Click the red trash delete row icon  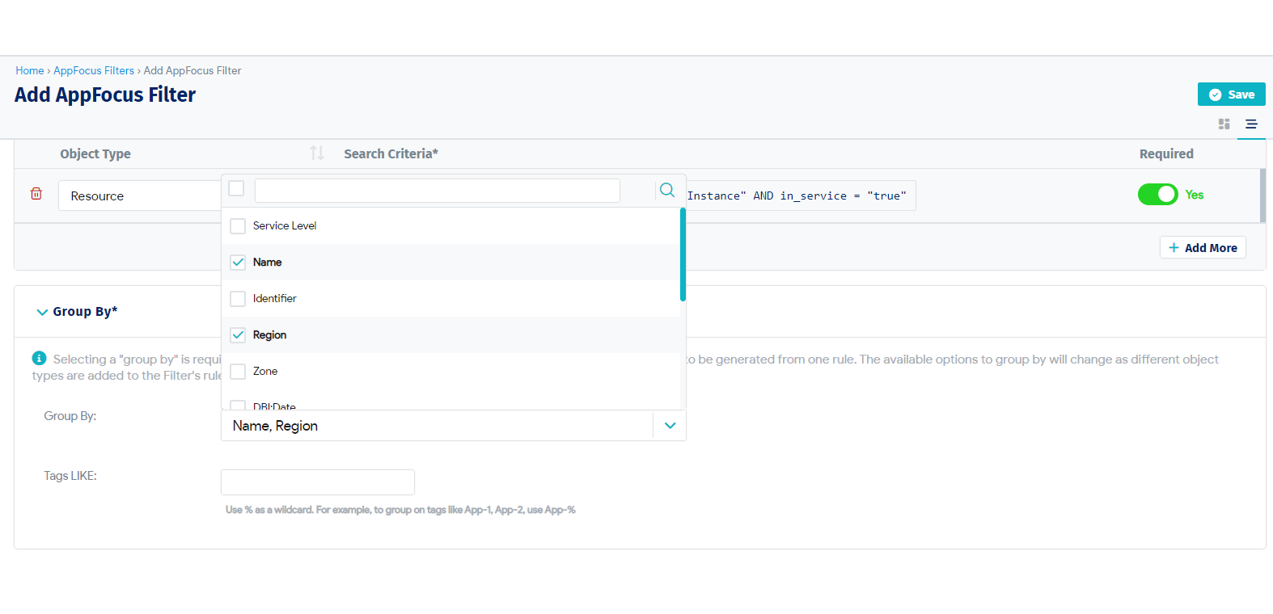coord(36,194)
